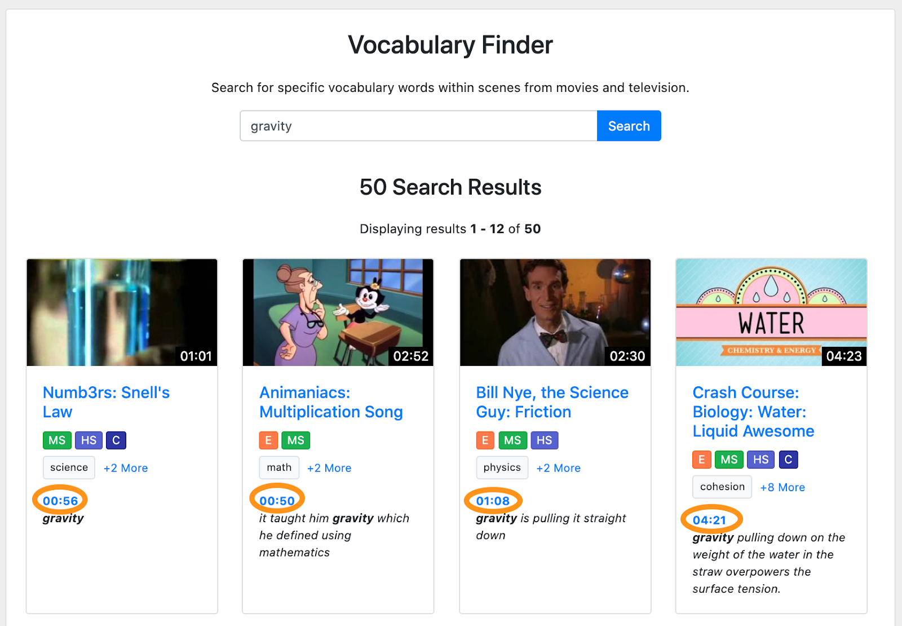The height and width of the screenshot is (626, 902).
Task: Jump to the 00:50 timestamp
Action: [277, 501]
